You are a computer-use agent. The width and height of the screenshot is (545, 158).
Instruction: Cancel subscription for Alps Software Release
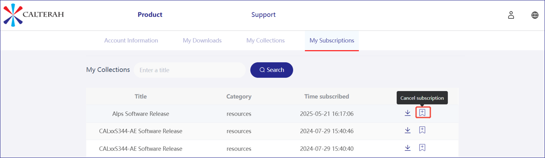click(x=422, y=113)
